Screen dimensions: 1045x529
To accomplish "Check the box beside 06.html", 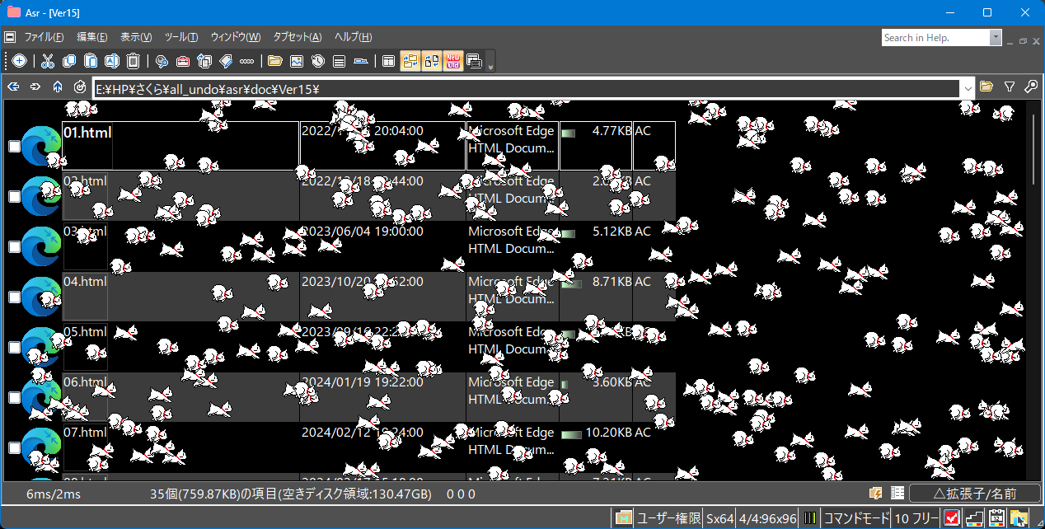I will 14,398.
